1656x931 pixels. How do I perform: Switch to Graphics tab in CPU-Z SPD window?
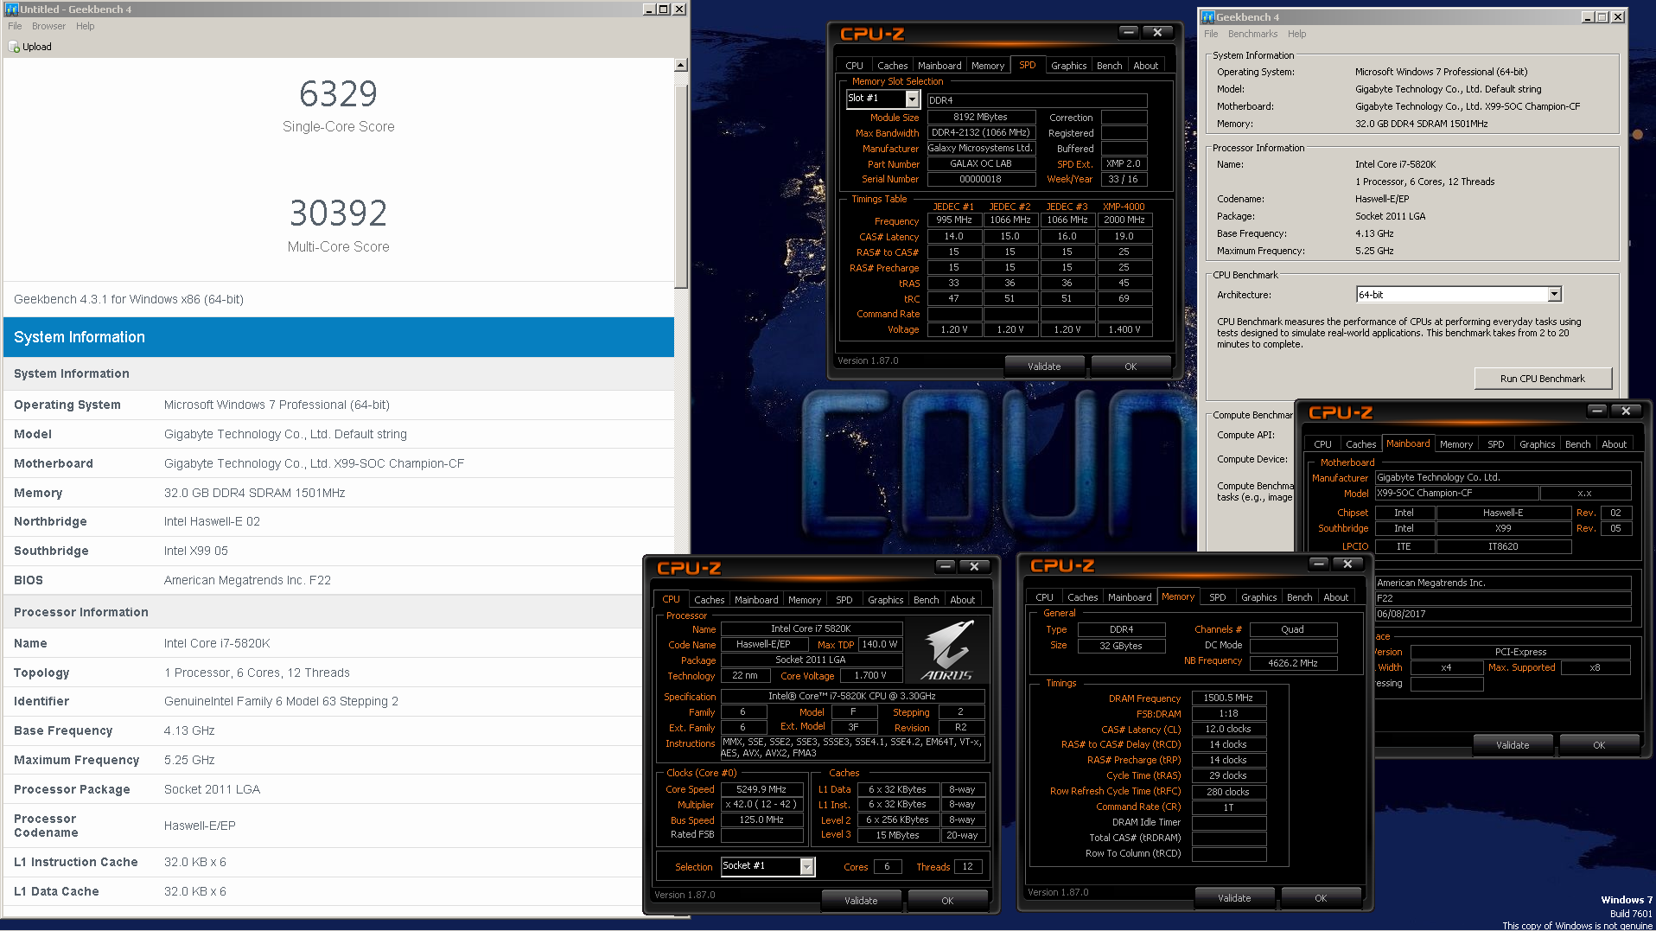[x=1069, y=66]
